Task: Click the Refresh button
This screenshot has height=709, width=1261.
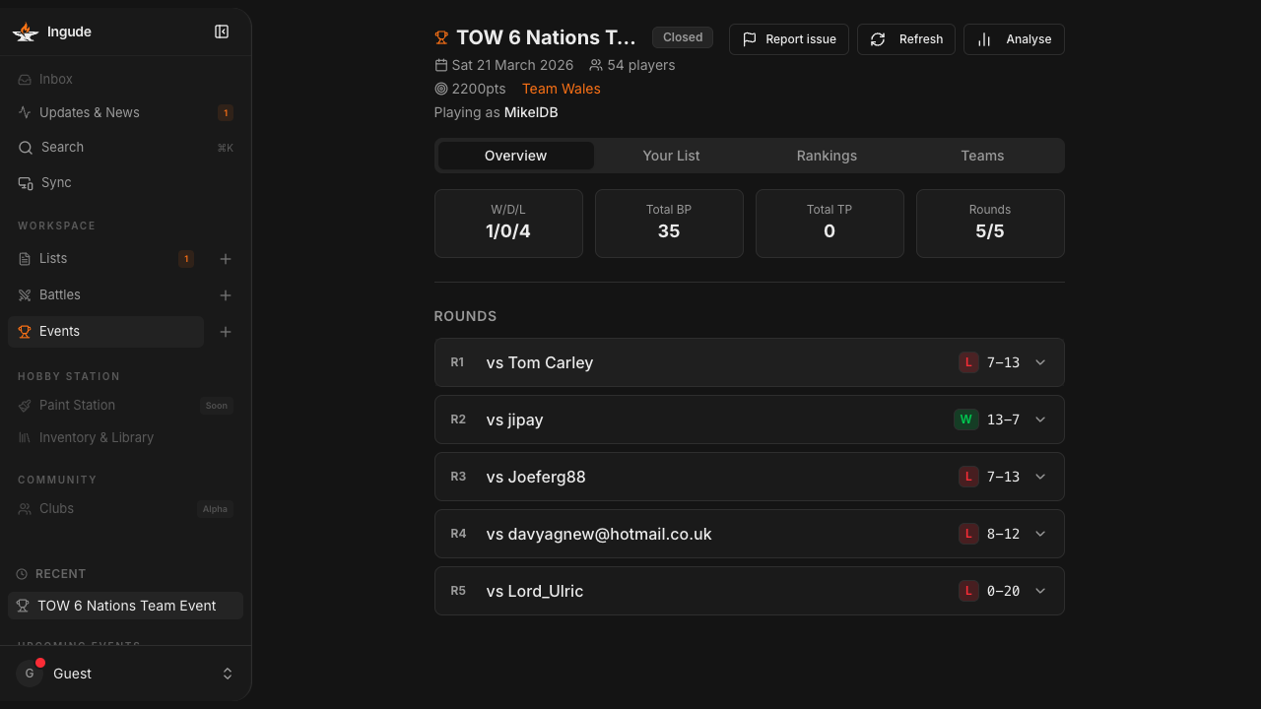Action: point(906,39)
